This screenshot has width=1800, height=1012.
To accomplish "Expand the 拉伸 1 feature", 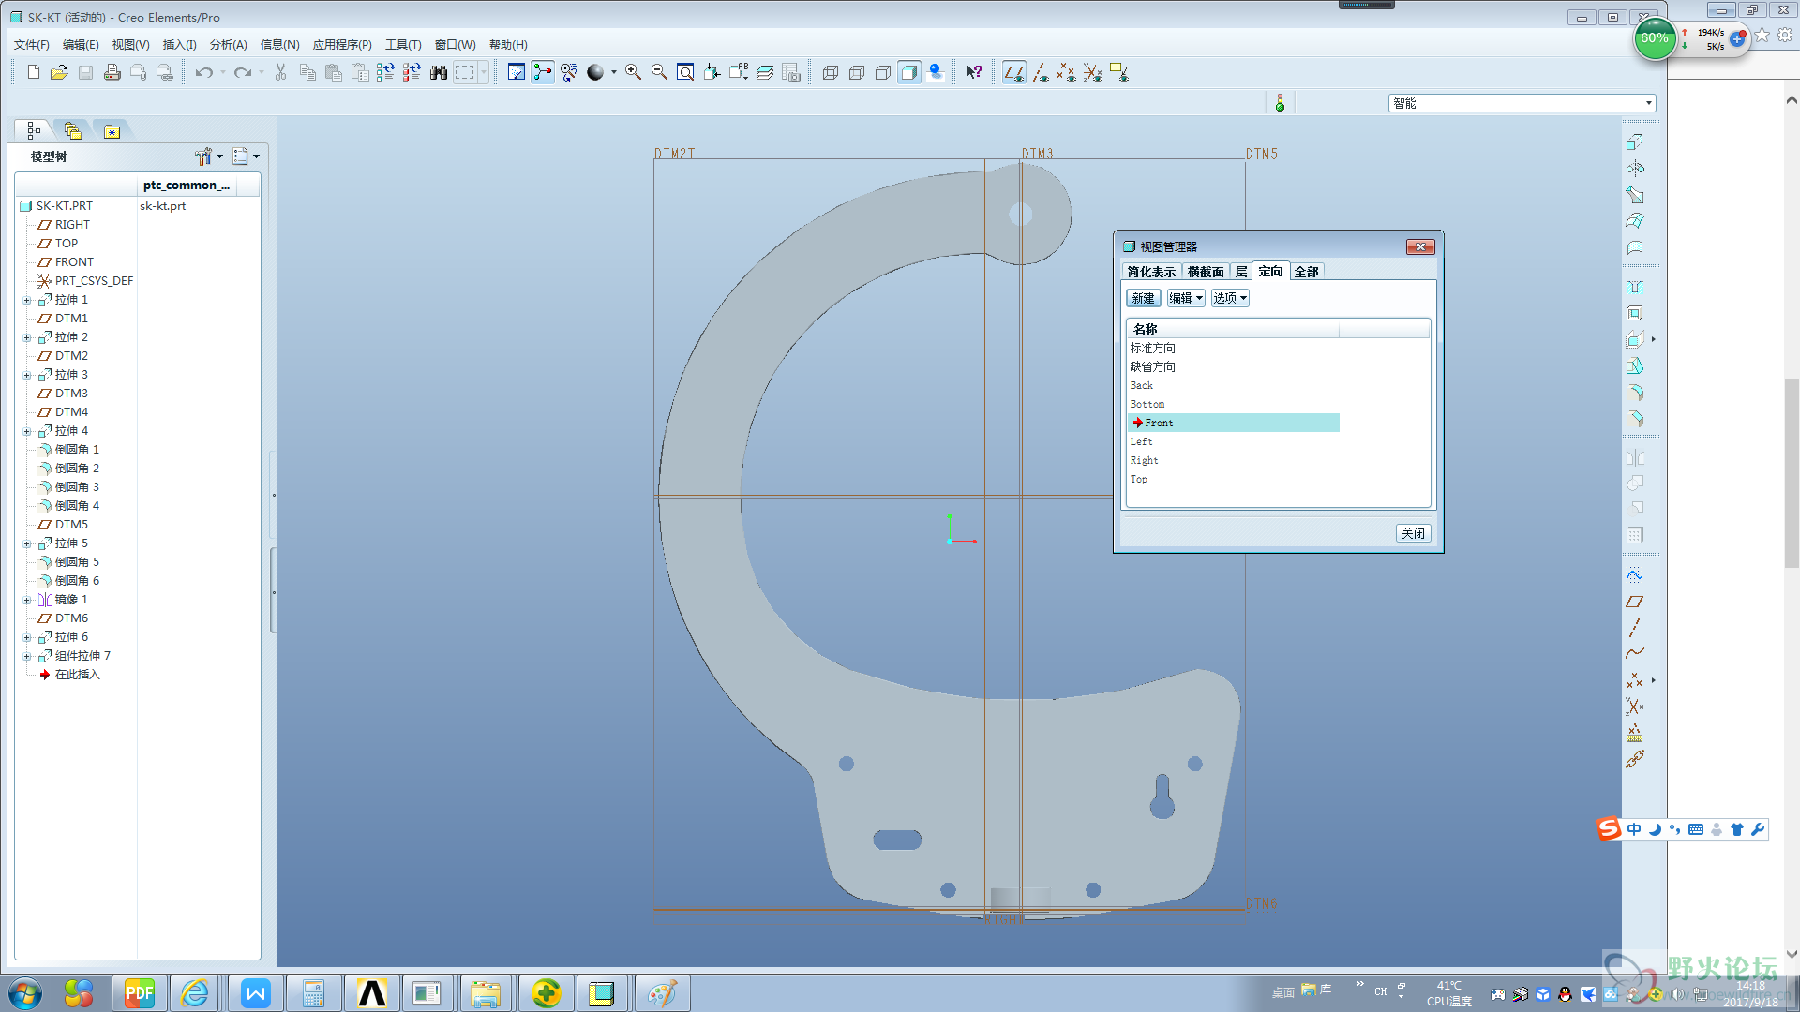I will pos(27,300).
